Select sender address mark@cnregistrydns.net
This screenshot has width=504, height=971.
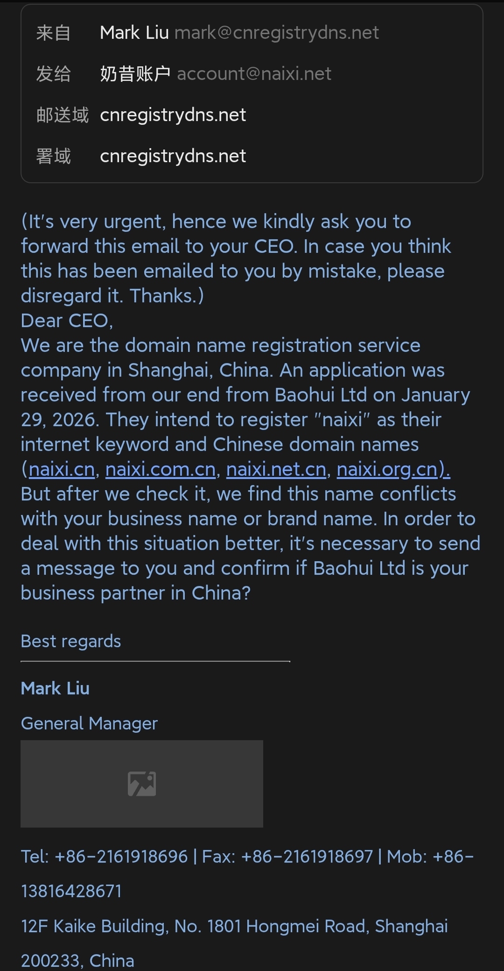pos(277,33)
